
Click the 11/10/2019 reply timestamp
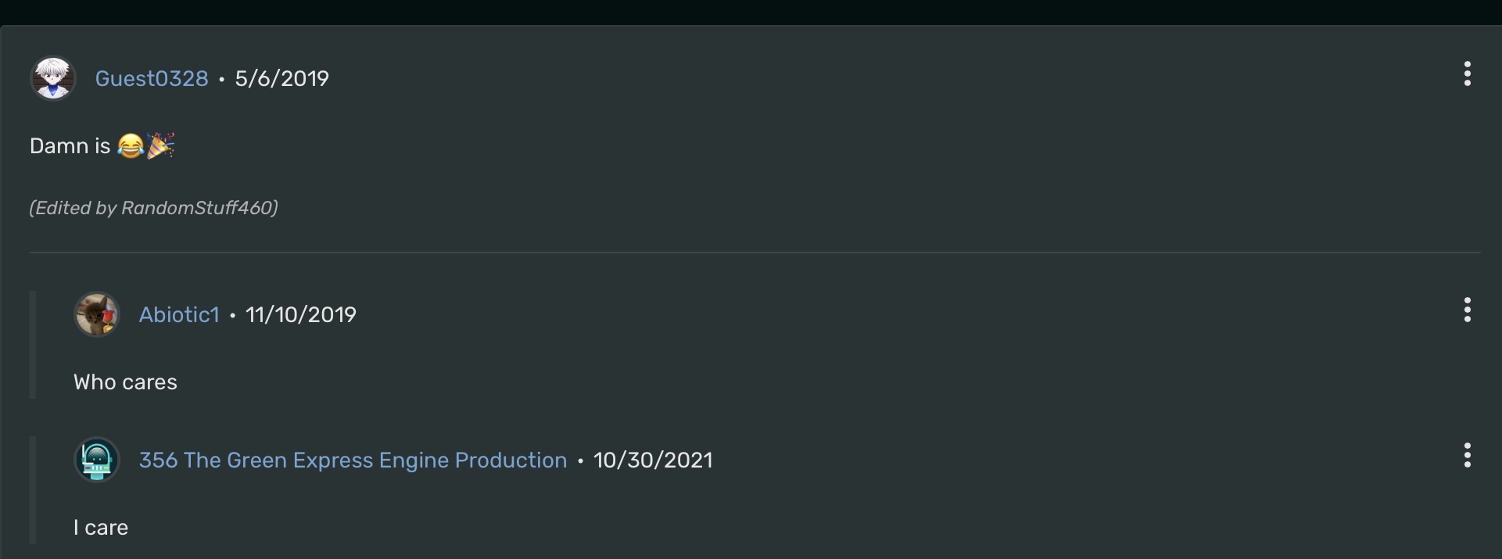pos(300,315)
